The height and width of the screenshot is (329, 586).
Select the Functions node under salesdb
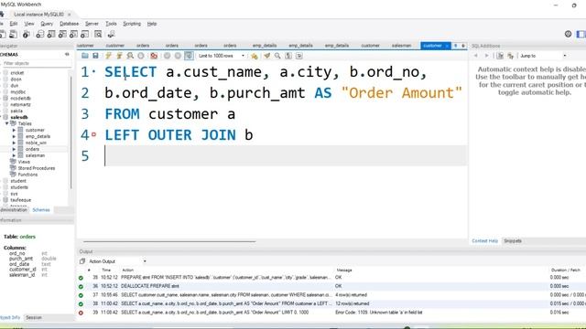(27, 175)
